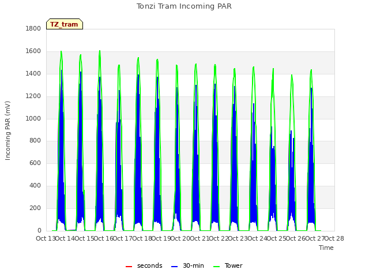The width and height of the screenshot is (369, 277).
Task: Click the 1400 y-axis tick label
Action: (33, 74)
